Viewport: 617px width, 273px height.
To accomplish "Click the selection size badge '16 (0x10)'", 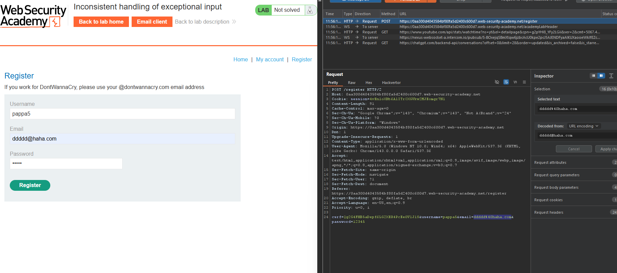I will coord(608,89).
